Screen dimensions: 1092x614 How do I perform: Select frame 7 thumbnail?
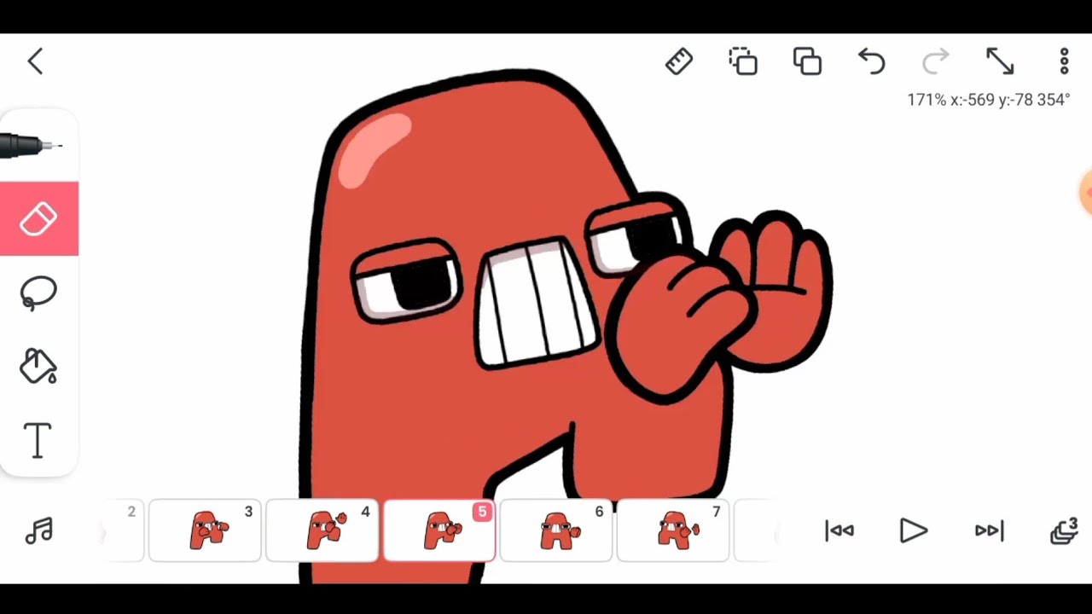672,530
